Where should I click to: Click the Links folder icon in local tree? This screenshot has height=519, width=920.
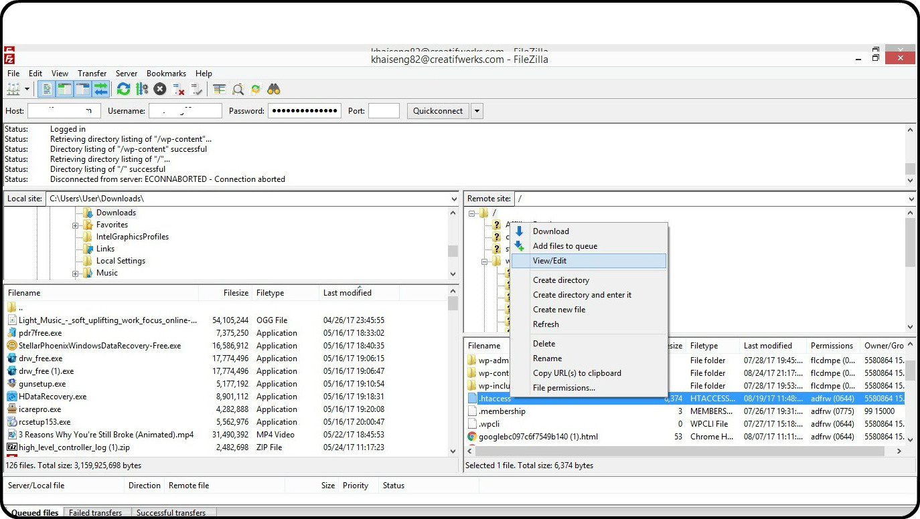pos(88,249)
